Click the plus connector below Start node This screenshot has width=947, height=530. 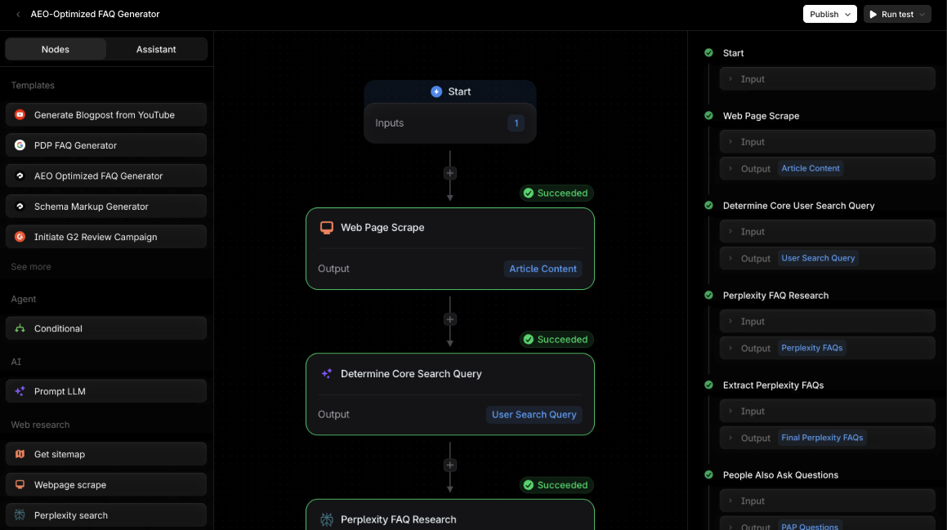coord(449,173)
